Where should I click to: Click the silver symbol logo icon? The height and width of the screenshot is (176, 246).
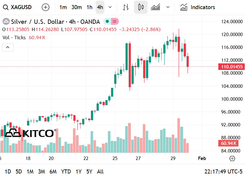pyautogui.click(x=6, y=22)
